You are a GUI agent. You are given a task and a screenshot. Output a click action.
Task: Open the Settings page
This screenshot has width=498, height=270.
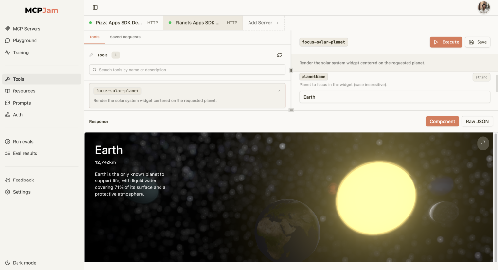pyautogui.click(x=21, y=192)
